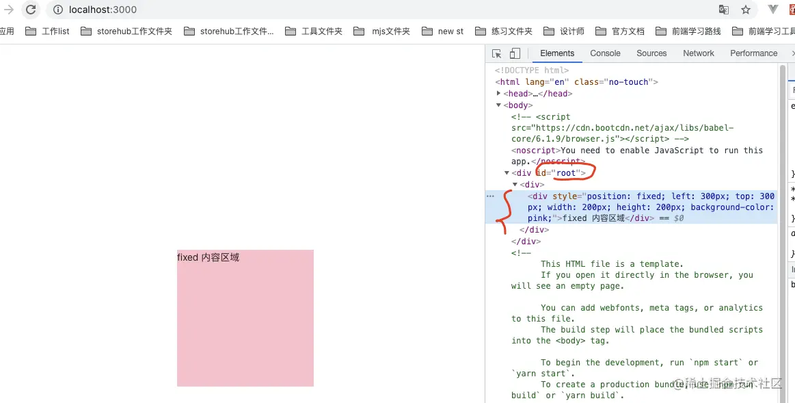Collapse the div id root node
Image resolution: width=795 pixels, height=403 pixels.
[507, 173]
